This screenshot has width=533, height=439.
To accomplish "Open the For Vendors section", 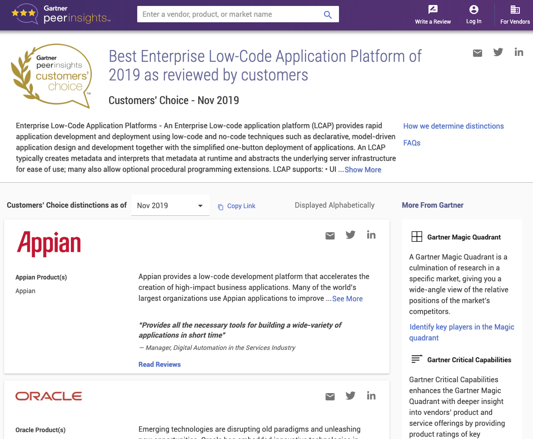I will [515, 15].
